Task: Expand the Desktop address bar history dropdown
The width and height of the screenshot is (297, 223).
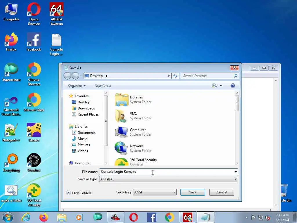Action: click(169, 76)
